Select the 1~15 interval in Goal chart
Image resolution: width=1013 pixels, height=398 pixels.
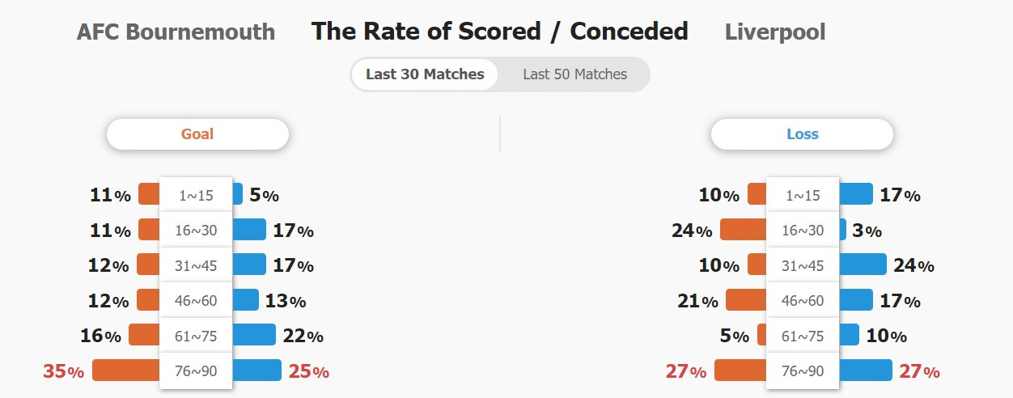tap(196, 195)
